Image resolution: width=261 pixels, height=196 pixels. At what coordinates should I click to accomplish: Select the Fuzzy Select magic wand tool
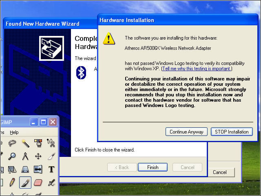25,143
